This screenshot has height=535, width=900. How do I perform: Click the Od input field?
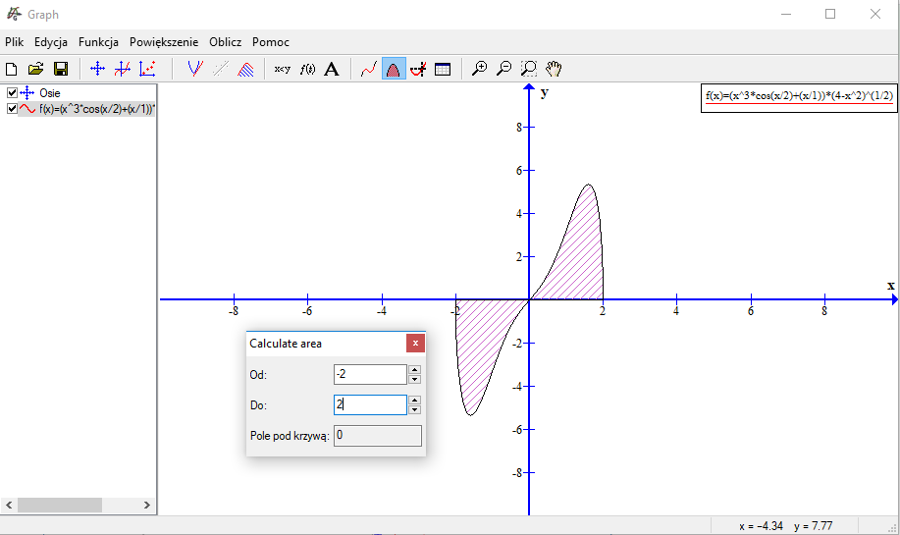point(369,374)
